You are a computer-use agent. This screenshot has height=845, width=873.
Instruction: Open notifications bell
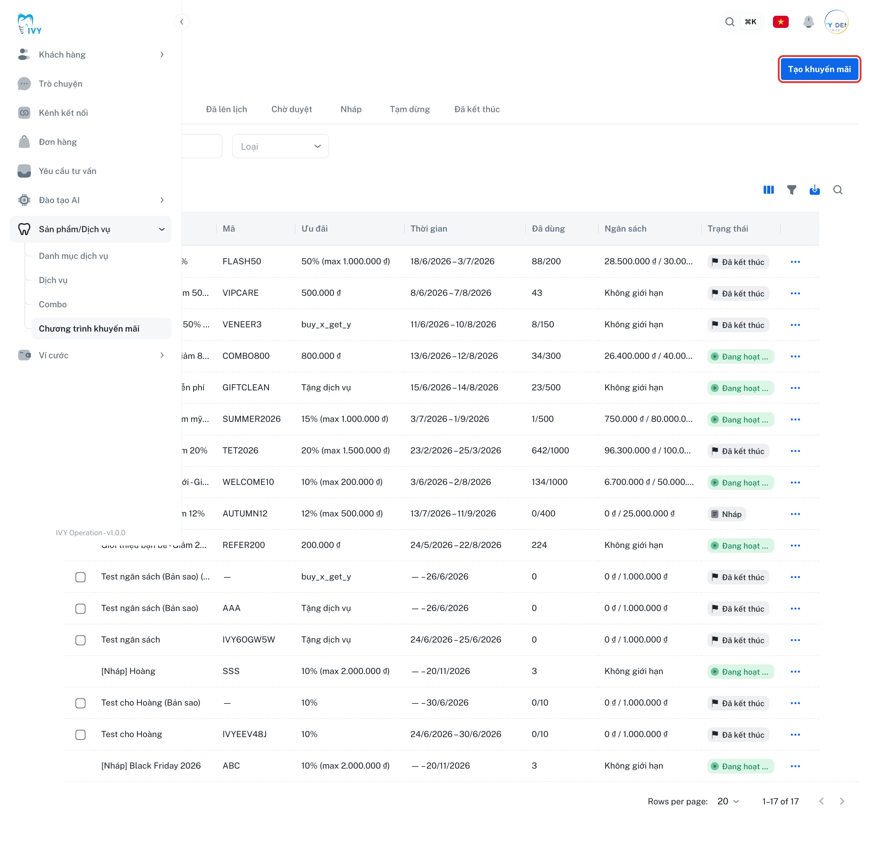tap(808, 22)
